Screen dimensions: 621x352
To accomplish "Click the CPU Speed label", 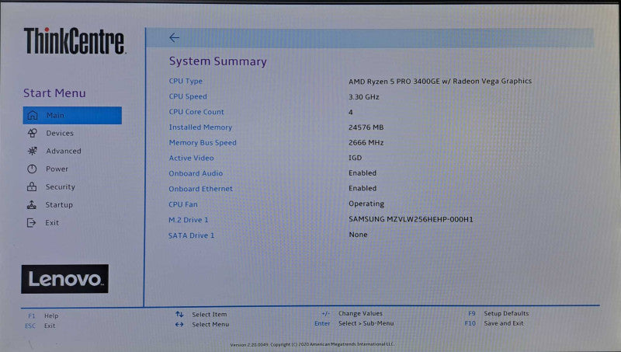I will point(188,96).
